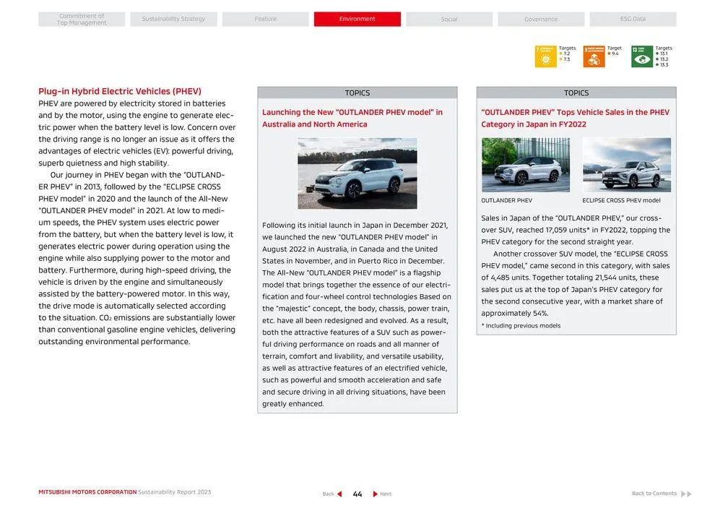
Task: Click SDG Goal 7 Affordable Clean Energy icon
Action: coord(545,56)
